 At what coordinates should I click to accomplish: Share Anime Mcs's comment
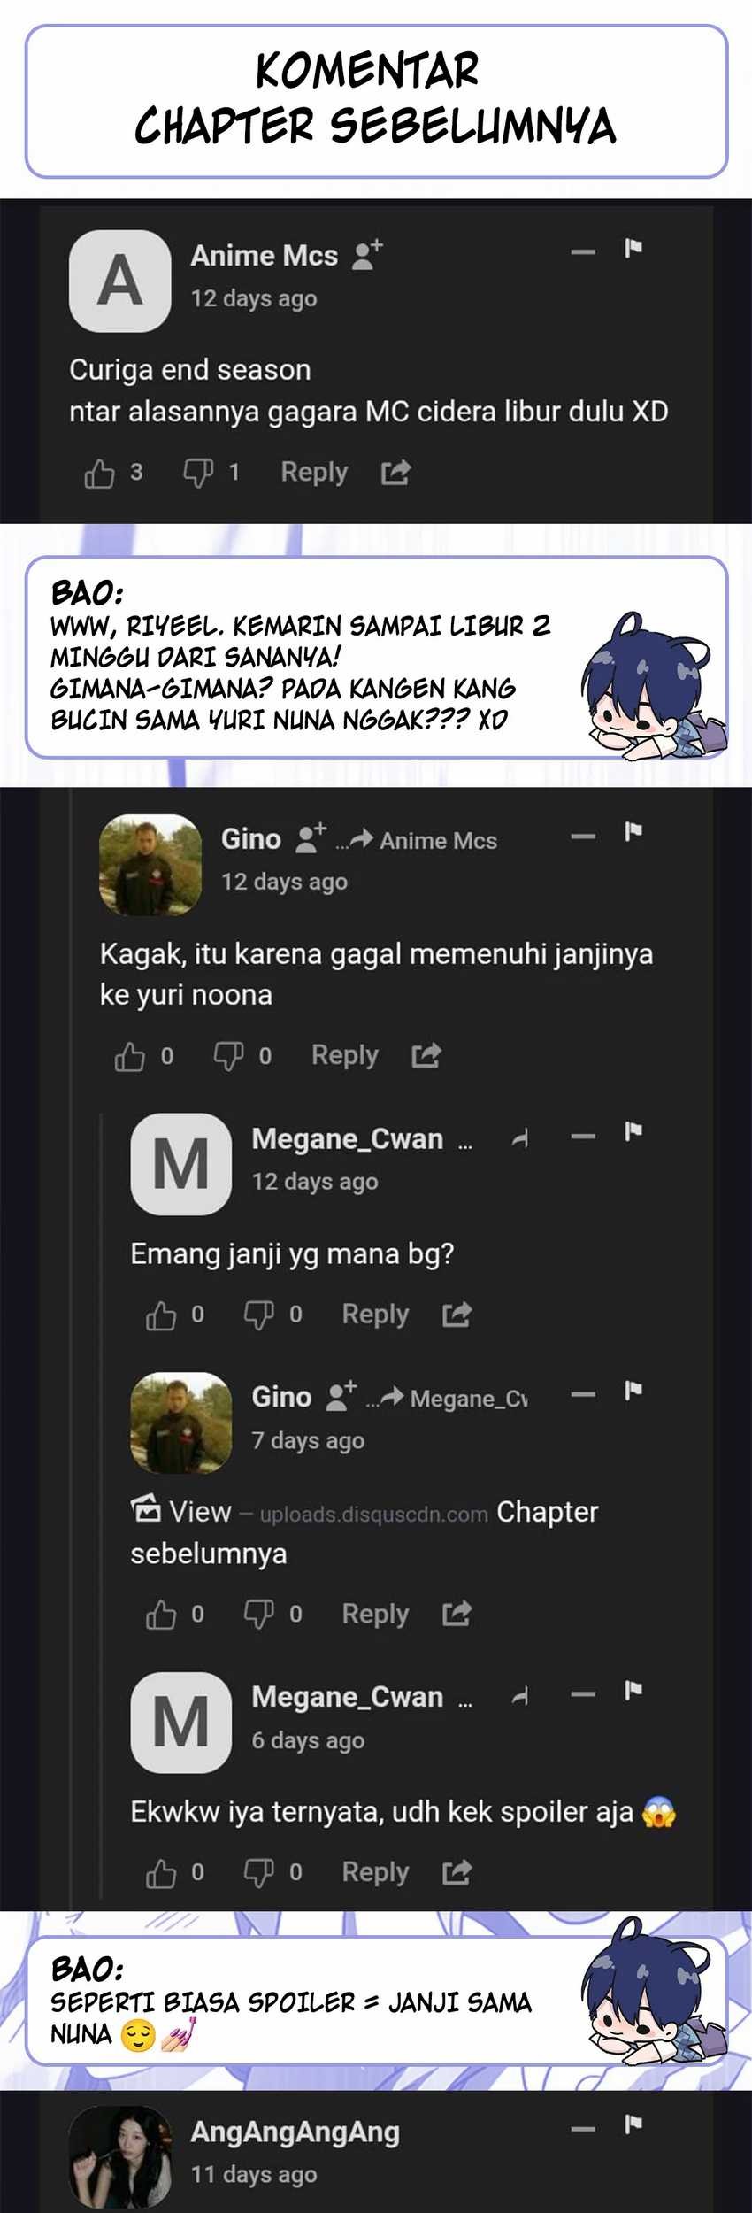395,474
